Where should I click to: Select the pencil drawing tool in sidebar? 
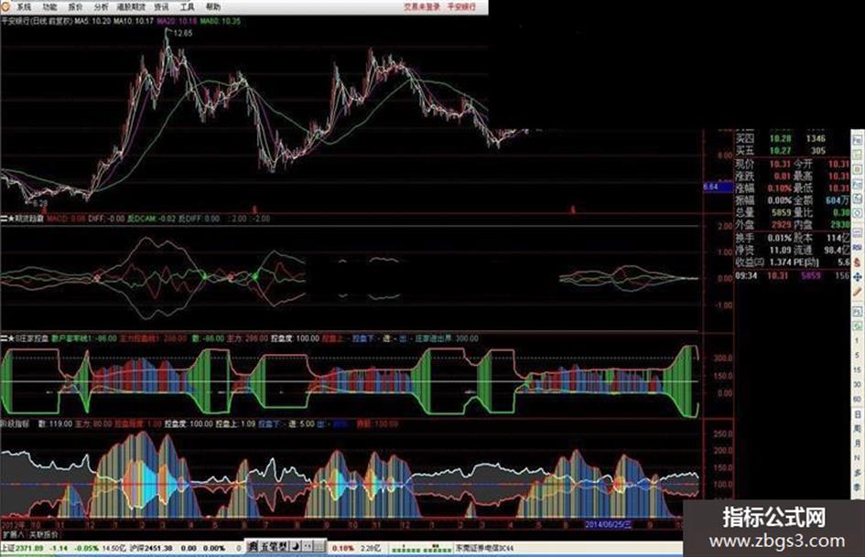pyautogui.click(x=858, y=293)
